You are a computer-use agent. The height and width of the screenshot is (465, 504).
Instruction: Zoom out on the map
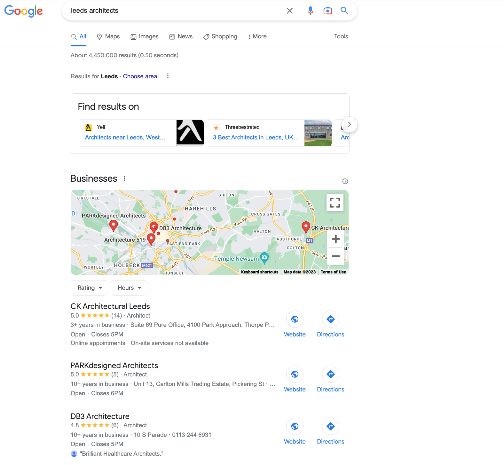point(336,256)
